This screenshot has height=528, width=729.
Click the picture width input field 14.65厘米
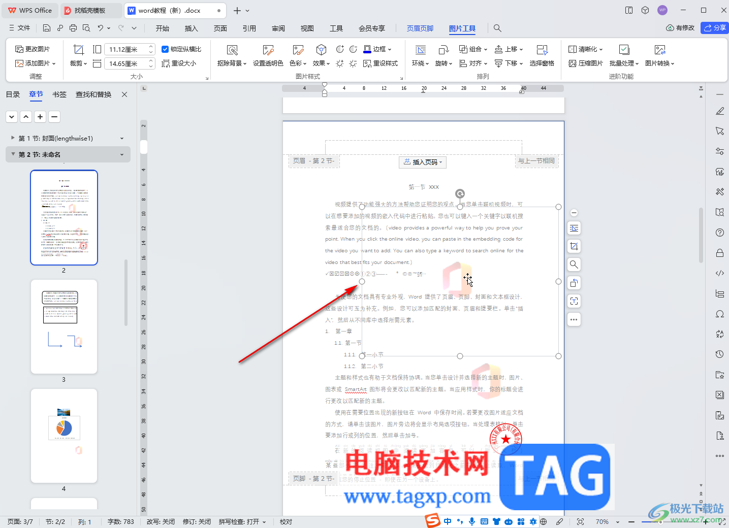pyautogui.click(x=126, y=63)
